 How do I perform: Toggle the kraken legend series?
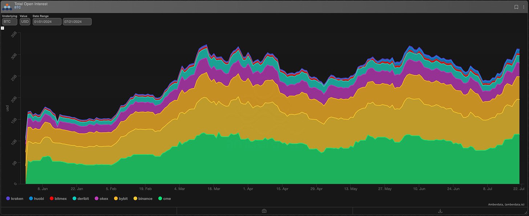[x=15, y=199]
